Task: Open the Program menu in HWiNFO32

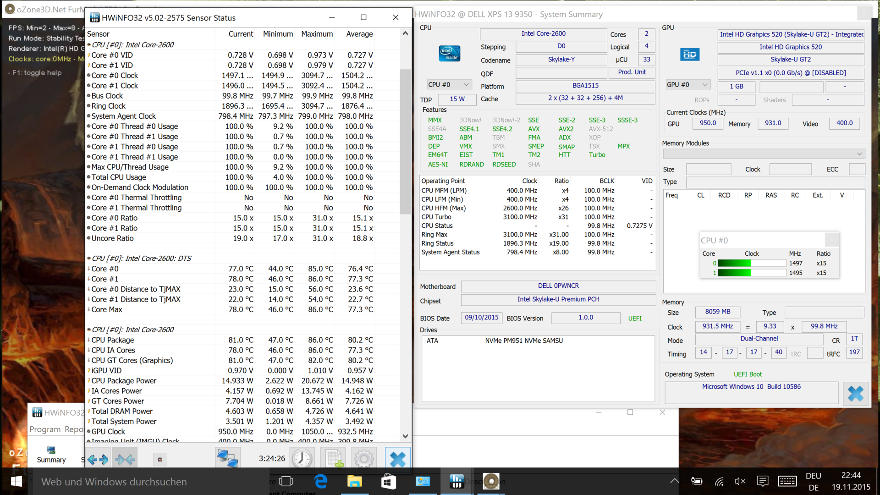Action: (x=45, y=429)
